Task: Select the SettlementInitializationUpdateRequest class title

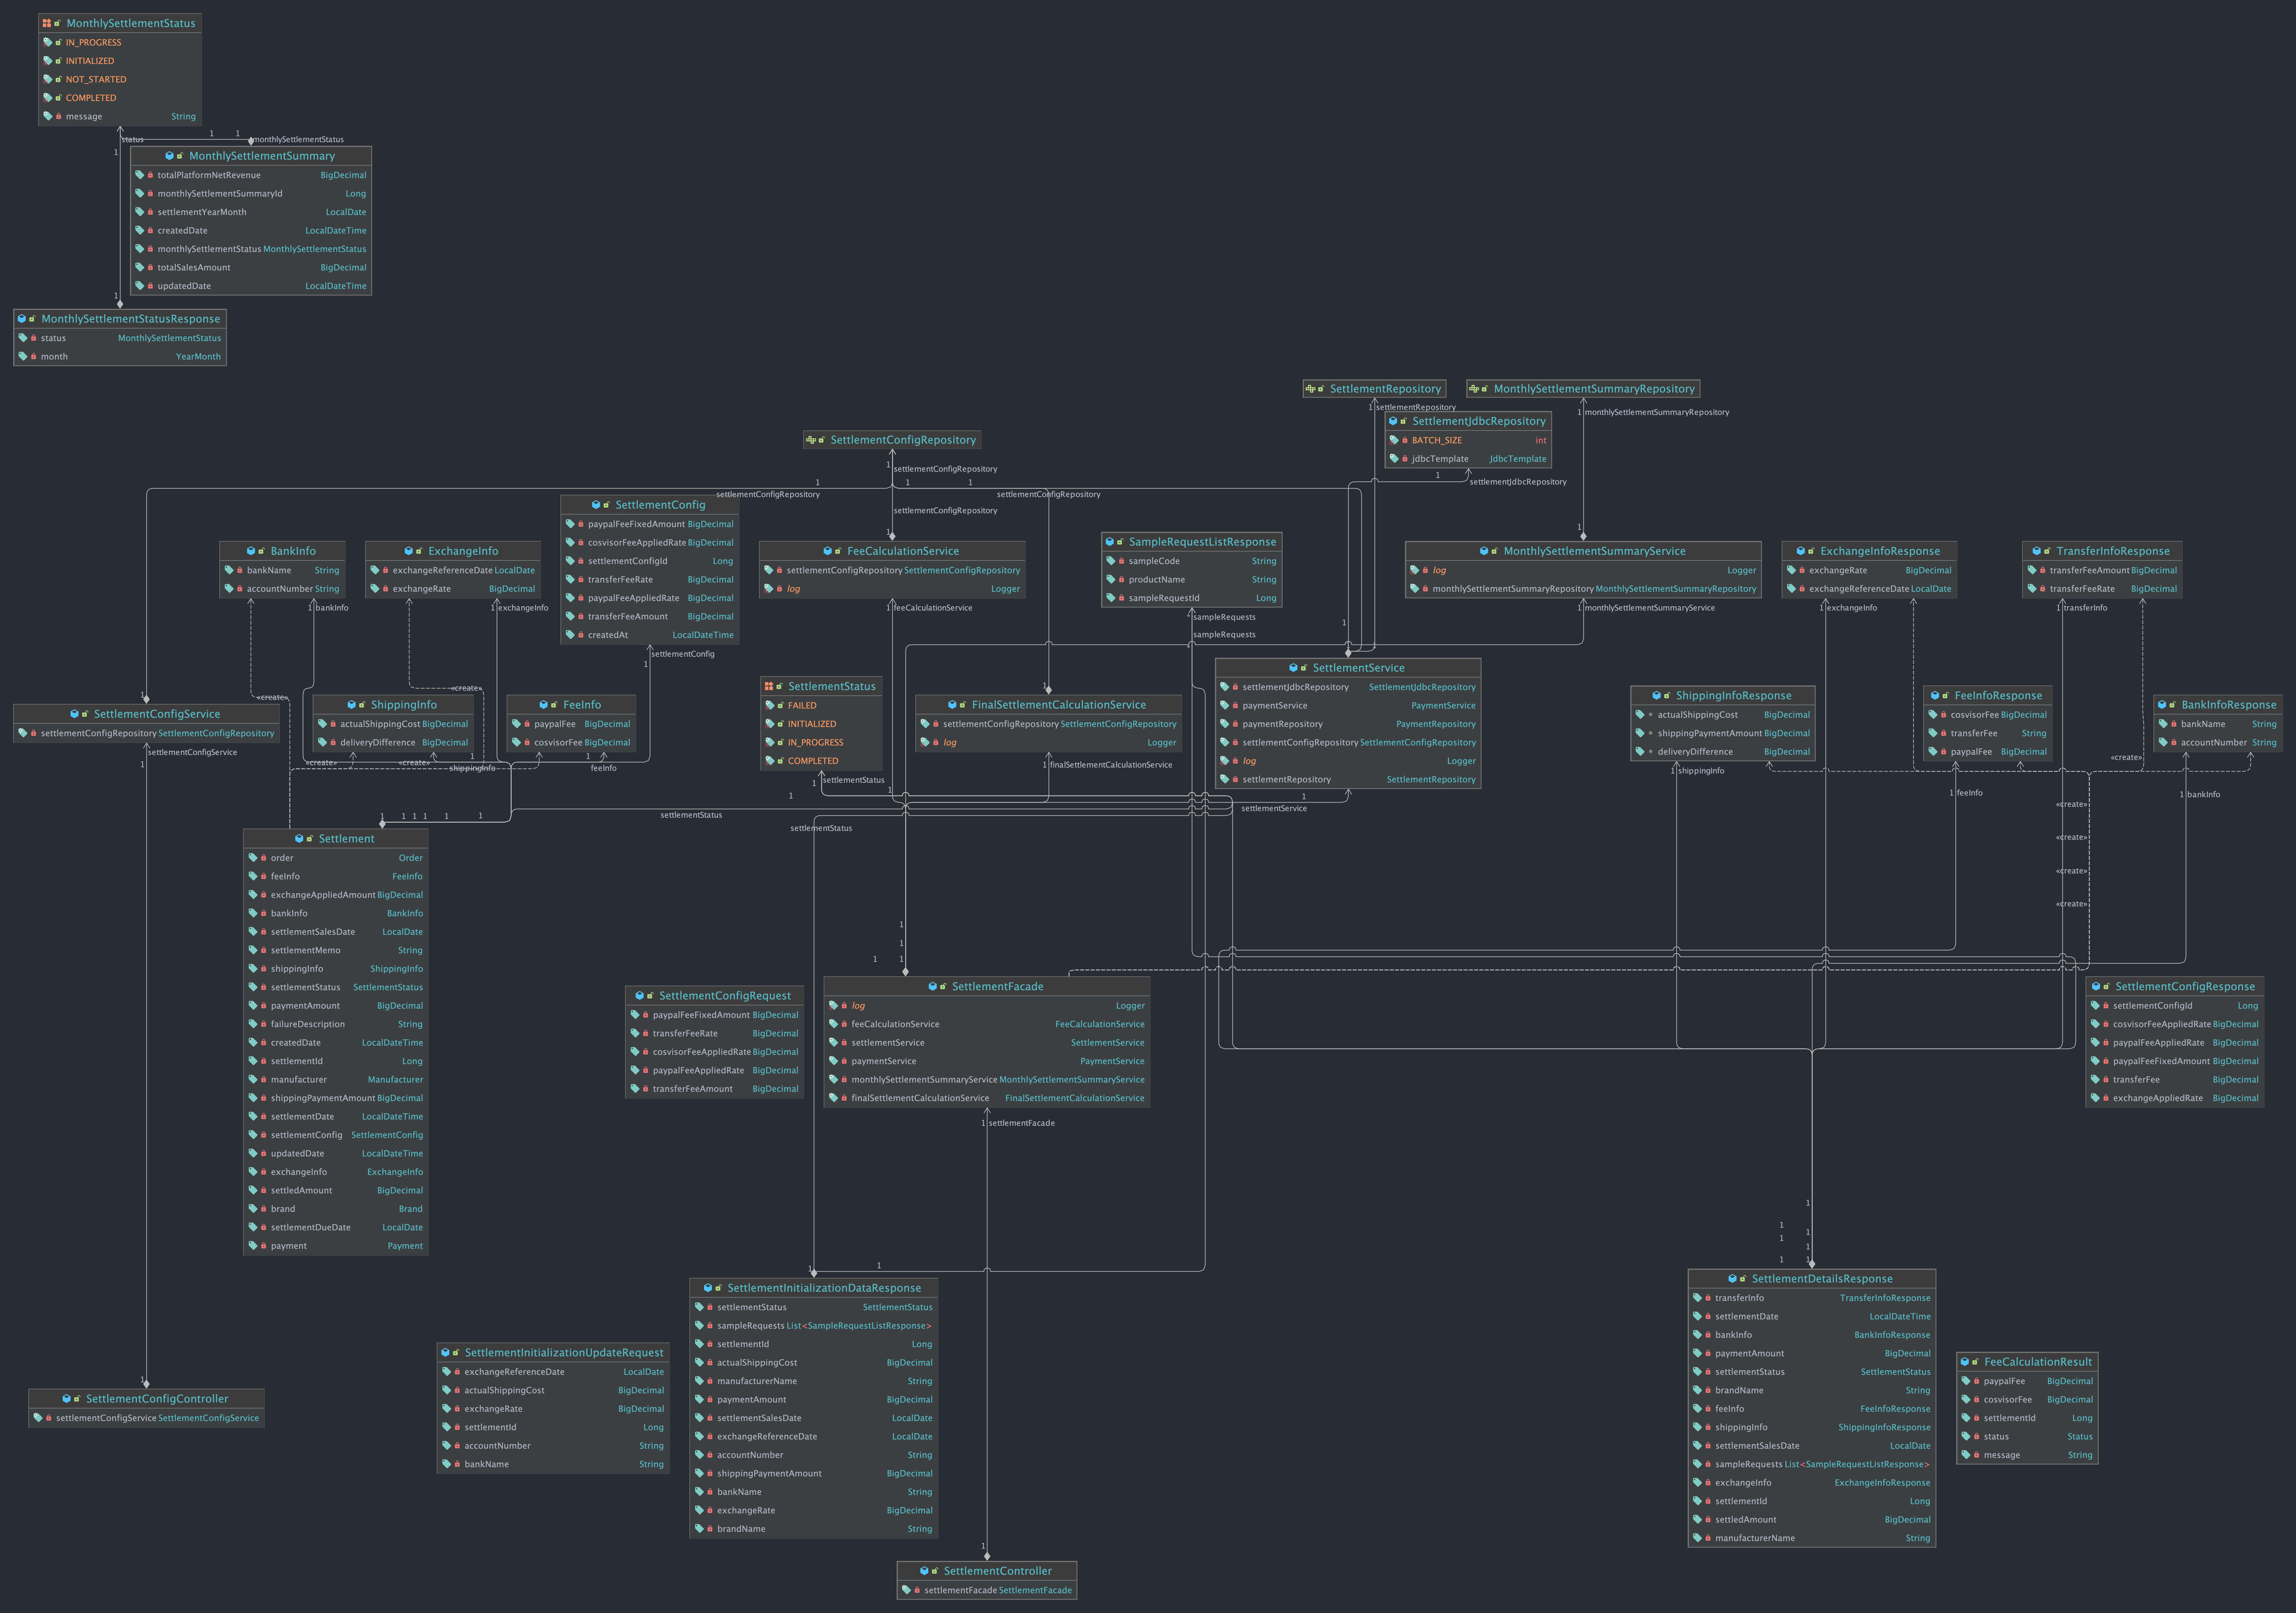Action: tap(564, 1353)
